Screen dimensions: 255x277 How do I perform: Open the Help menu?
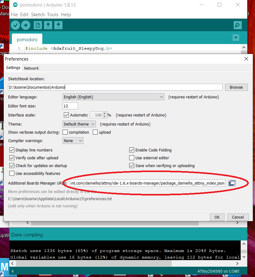point(66,15)
